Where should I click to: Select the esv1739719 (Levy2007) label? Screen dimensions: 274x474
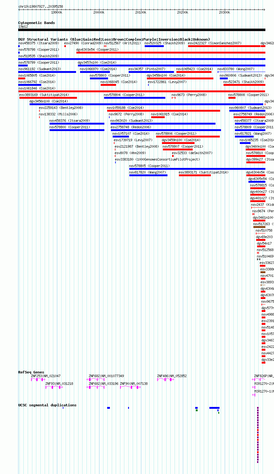[x=133, y=140]
